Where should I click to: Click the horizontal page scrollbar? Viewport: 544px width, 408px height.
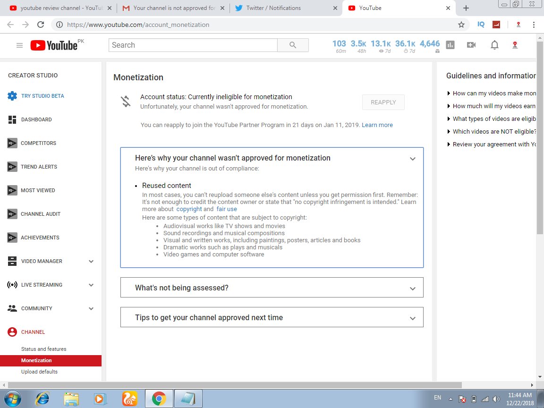click(235, 385)
